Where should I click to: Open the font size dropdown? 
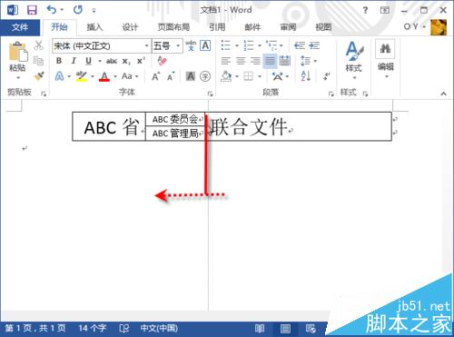coord(178,46)
